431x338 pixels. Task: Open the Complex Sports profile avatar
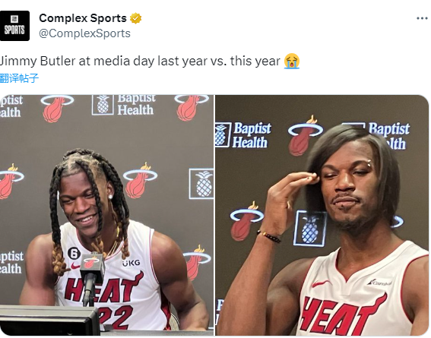click(x=14, y=26)
